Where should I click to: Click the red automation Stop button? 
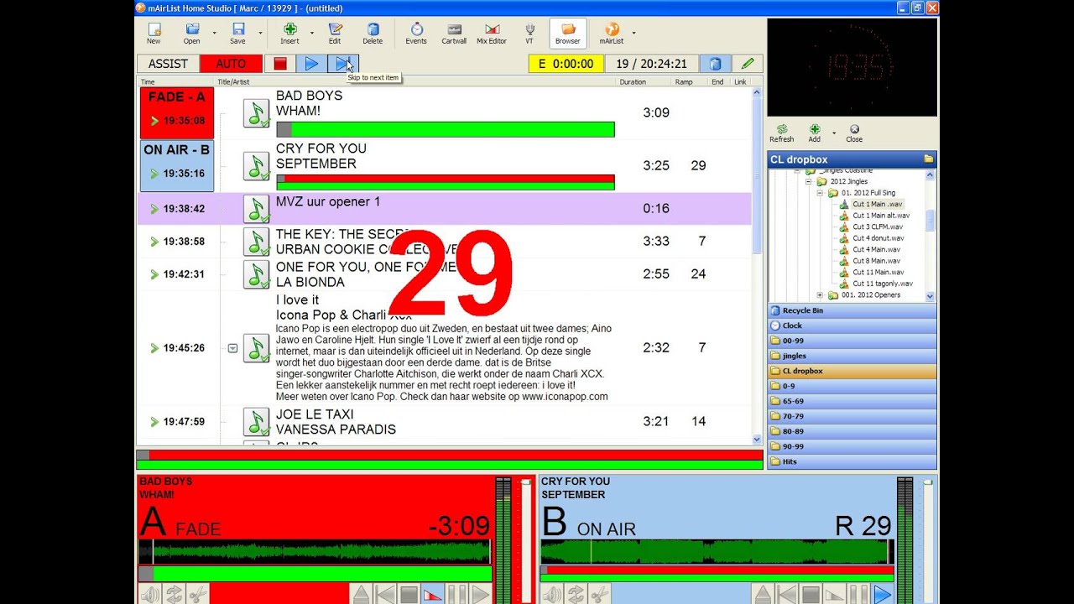point(280,64)
